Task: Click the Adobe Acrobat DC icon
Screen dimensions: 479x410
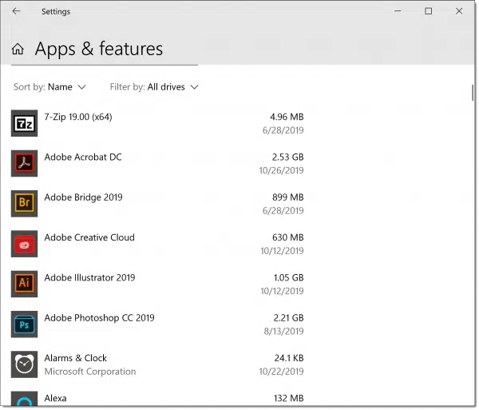Action: click(x=25, y=164)
